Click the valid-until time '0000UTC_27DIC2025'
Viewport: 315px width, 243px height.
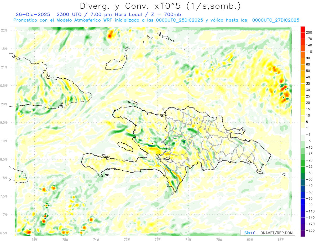click(x=276, y=20)
